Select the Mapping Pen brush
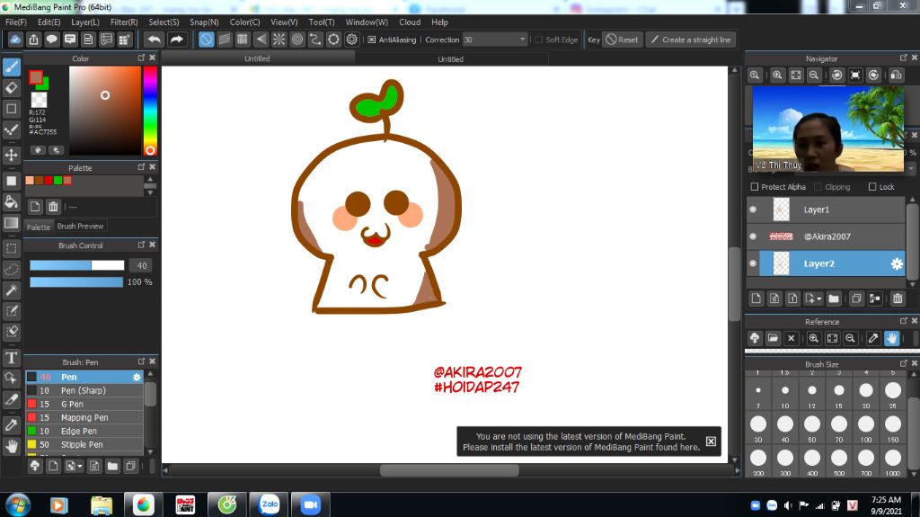The height and width of the screenshot is (517, 920). (84, 417)
